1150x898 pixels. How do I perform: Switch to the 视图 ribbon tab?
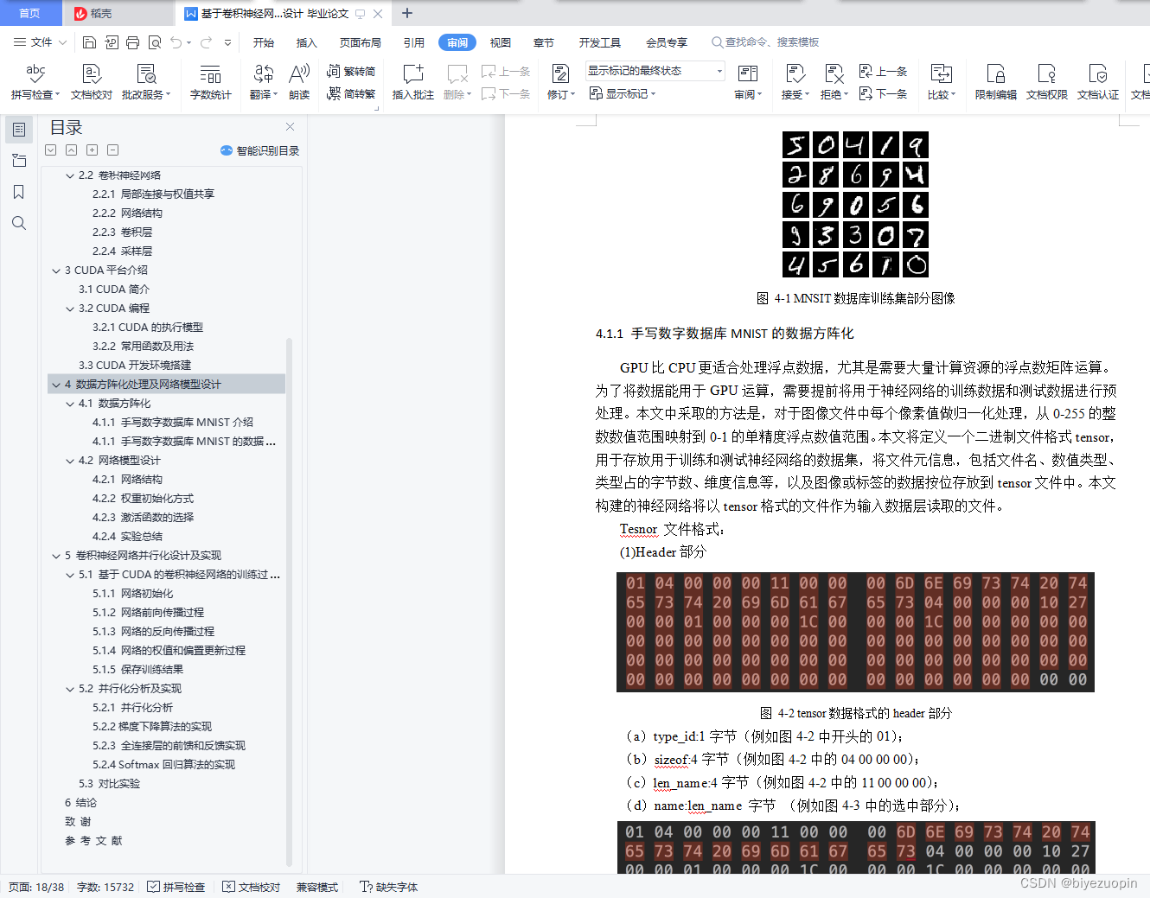click(501, 42)
